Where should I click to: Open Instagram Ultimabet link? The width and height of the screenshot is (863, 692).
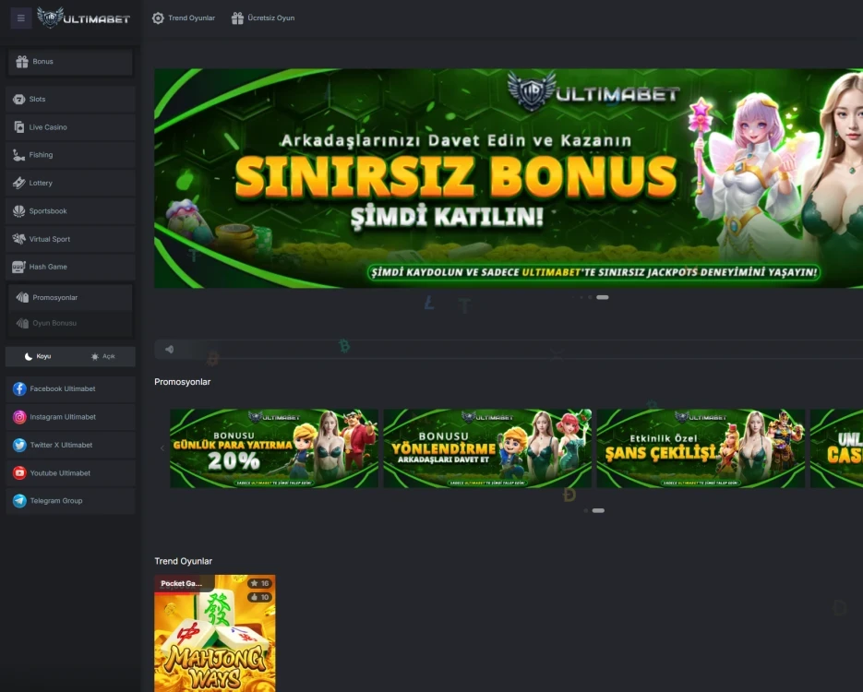70,417
